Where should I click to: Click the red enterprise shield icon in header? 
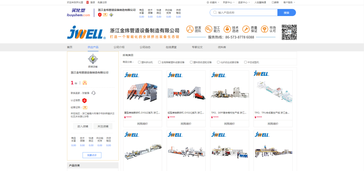[x=100, y=15]
